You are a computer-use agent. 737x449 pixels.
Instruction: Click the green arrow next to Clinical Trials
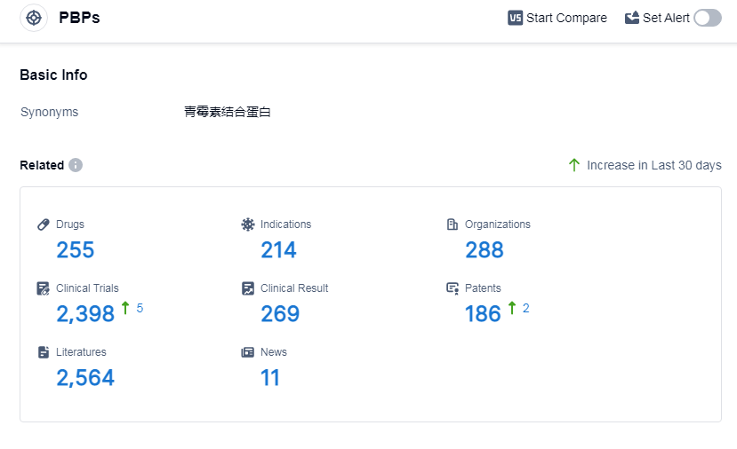pos(125,308)
